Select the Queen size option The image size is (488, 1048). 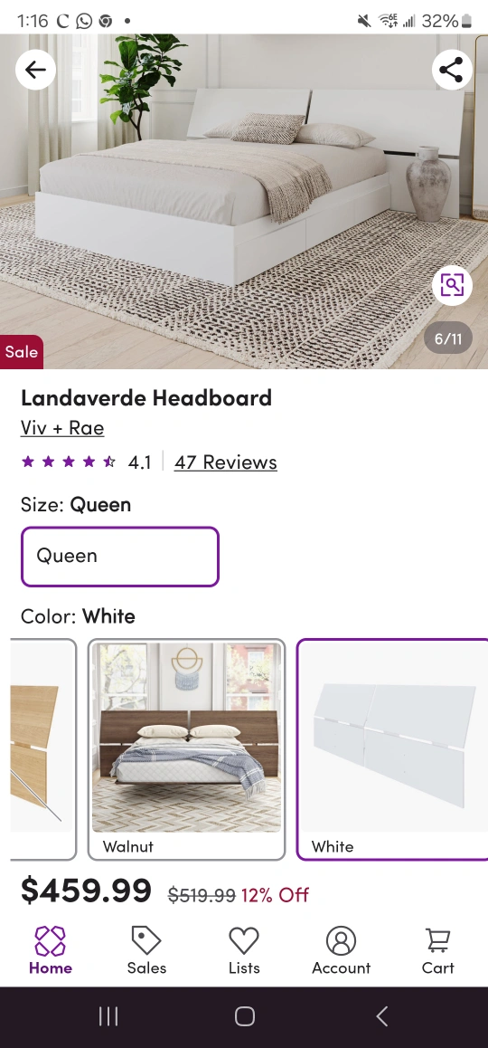tap(120, 557)
